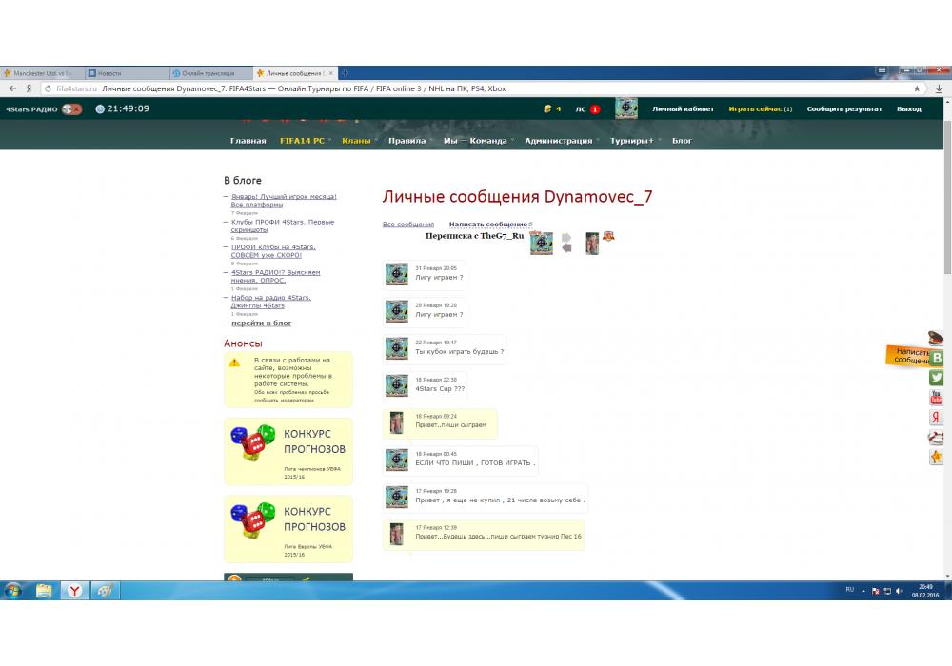Open КОНКУРС ПРОГНОЗОВ Лига чемпионов УЕФА banner
Viewport: 952px width, 666px height.
[288, 451]
